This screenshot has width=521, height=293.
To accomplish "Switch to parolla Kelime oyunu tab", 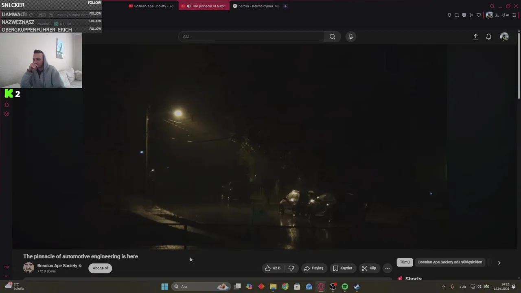I will click(x=256, y=6).
